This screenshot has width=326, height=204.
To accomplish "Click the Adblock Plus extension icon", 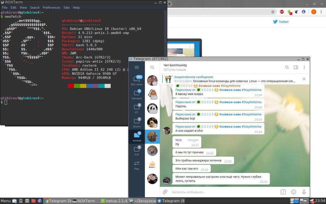I will pyautogui.click(x=282, y=12).
